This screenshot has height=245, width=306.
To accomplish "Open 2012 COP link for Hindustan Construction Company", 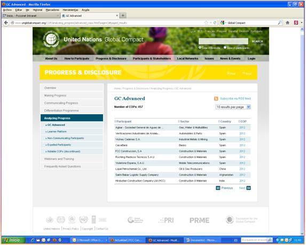I will (x=242, y=181).
